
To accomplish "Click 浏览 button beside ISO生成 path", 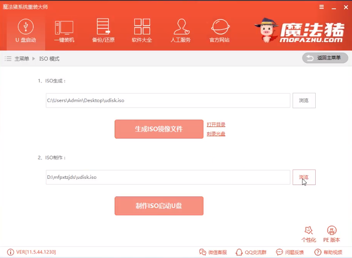I will [x=304, y=100].
